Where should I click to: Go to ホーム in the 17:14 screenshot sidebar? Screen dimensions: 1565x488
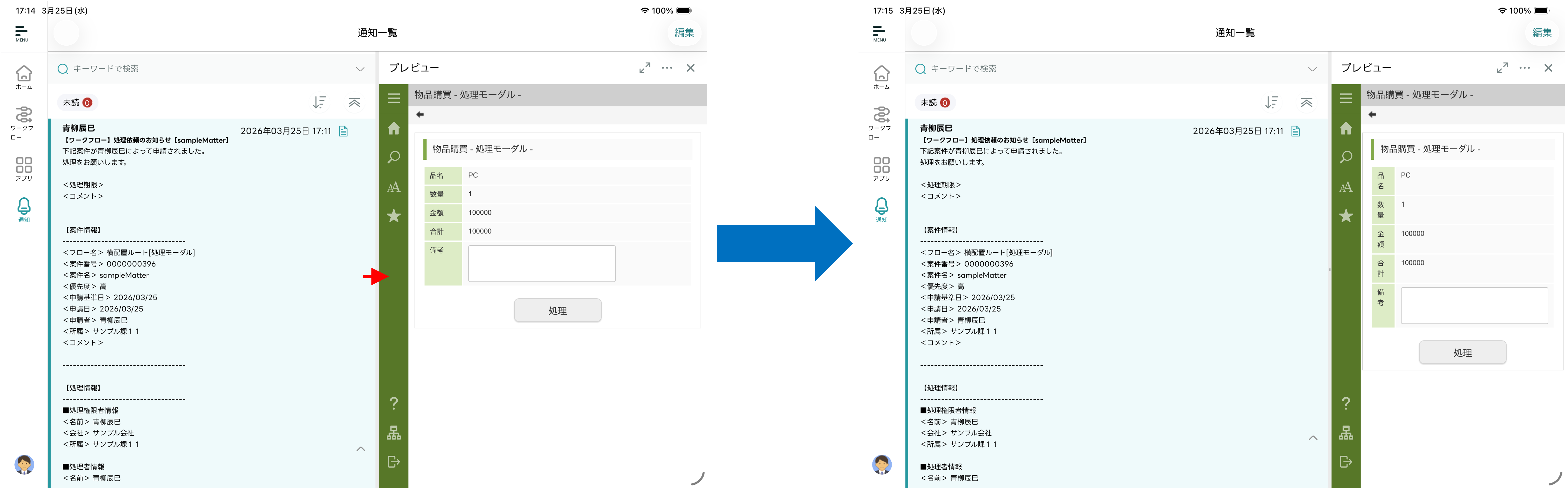click(24, 77)
